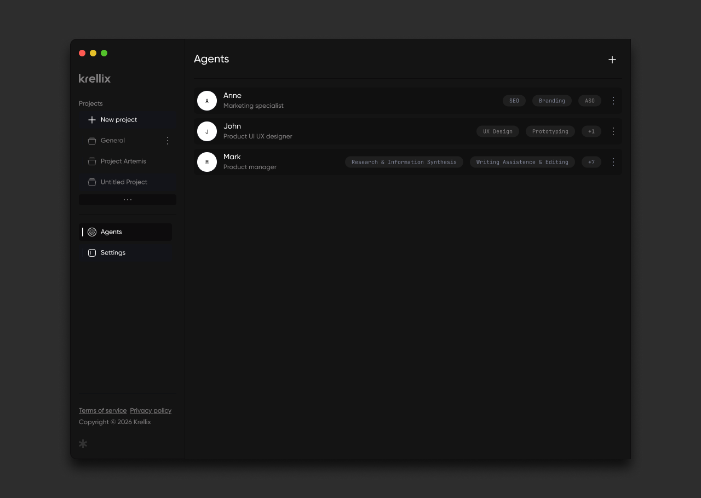The width and height of the screenshot is (701, 498).
Task: Click the Project Artemis folder icon
Action: (92, 161)
